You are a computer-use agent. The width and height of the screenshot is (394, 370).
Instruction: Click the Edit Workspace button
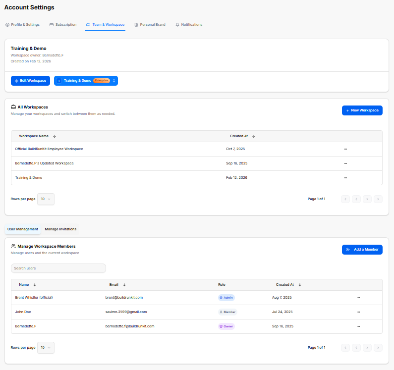(30, 81)
